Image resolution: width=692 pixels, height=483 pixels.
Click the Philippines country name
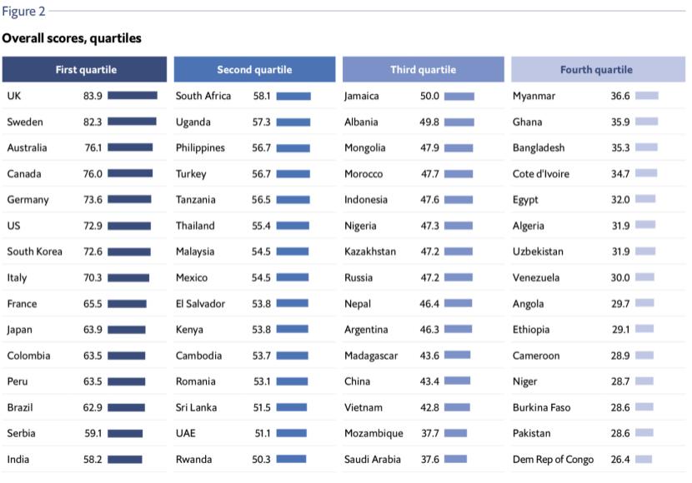(x=200, y=147)
